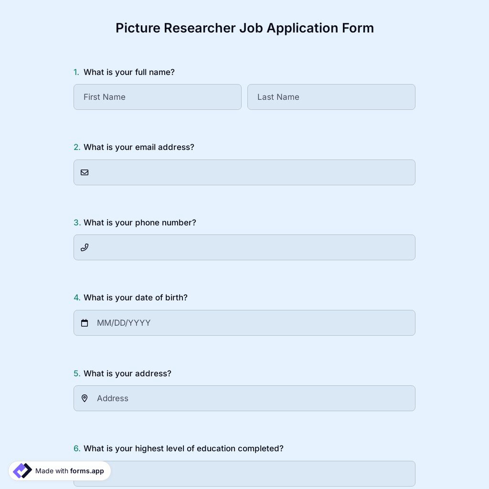Open the forms.app link in the badge
The width and height of the screenshot is (489, 489).
[x=86, y=470]
